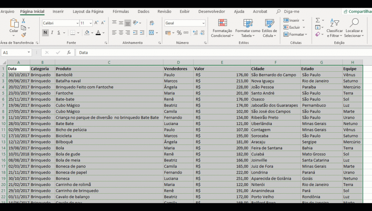The image size is (372, 211).
Task: Expand the Excluir cells dropdown arrow
Action: (304, 27)
